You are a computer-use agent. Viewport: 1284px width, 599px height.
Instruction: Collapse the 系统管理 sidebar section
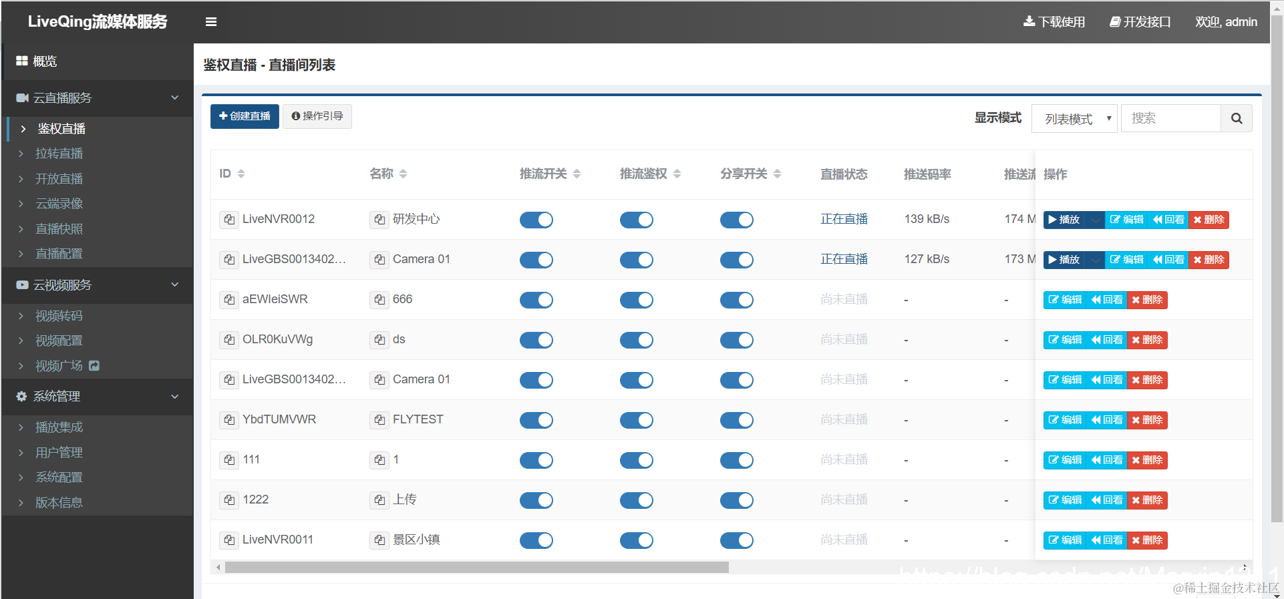point(98,397)
